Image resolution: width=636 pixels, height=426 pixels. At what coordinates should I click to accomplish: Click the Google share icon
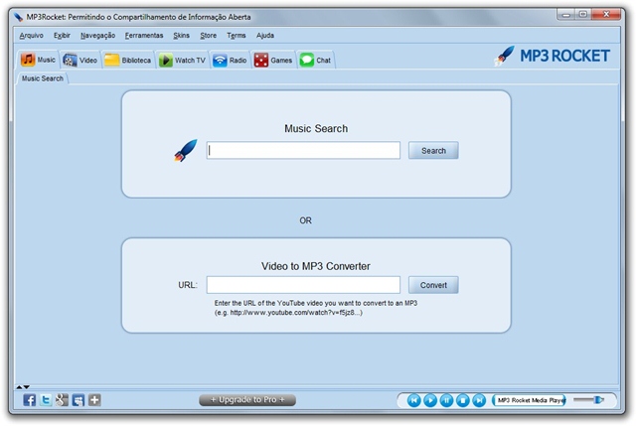62,400
